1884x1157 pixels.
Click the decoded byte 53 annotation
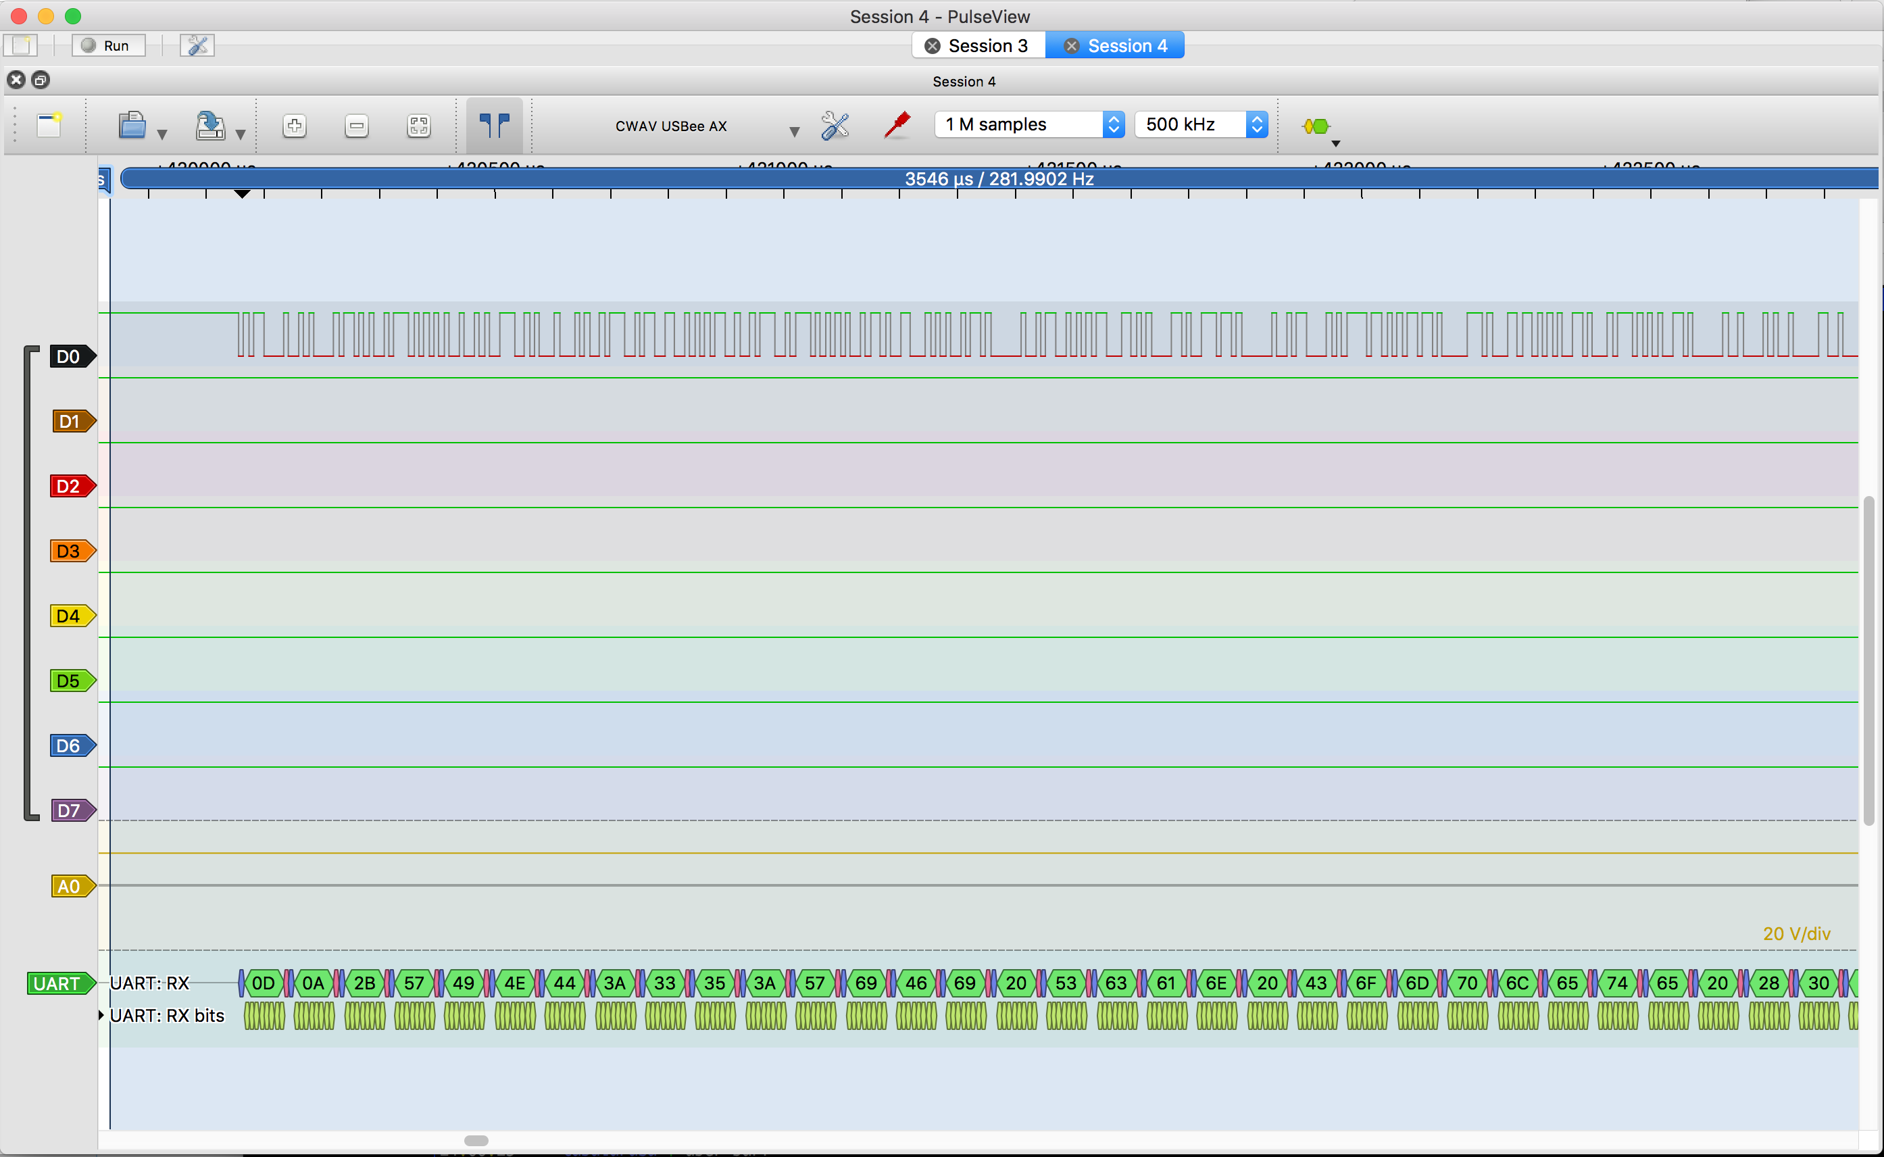tap(1066, 983)
